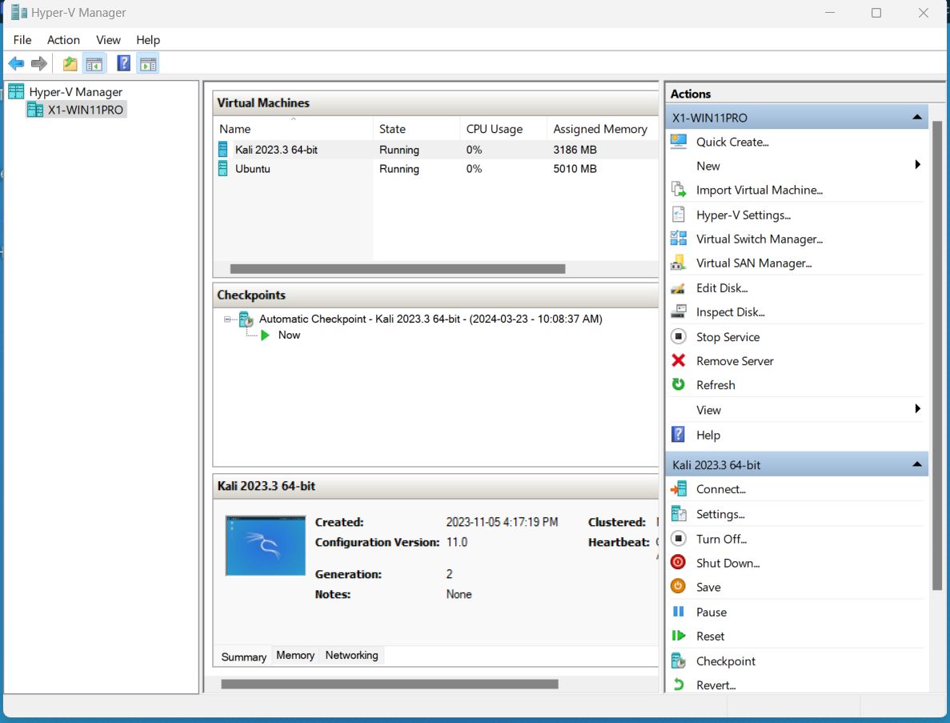This screenshot has width=950, height=723.
Task: Select the Ubuntu virtual machine row
Action: click(x=435, y=168)
